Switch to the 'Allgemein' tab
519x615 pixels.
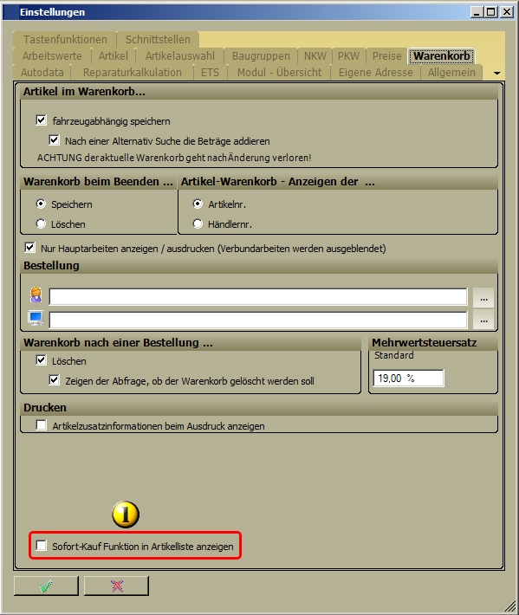[451, 73]
